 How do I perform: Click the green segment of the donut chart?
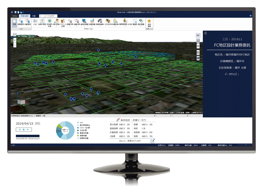point(60,126)
